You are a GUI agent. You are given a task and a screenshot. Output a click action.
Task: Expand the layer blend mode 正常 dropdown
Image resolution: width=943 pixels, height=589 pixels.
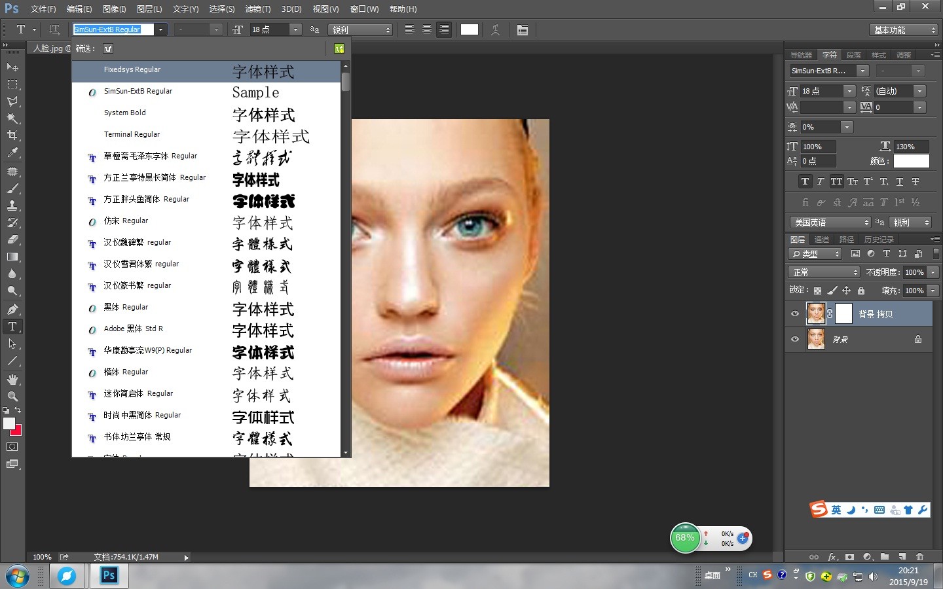(824, 272)
